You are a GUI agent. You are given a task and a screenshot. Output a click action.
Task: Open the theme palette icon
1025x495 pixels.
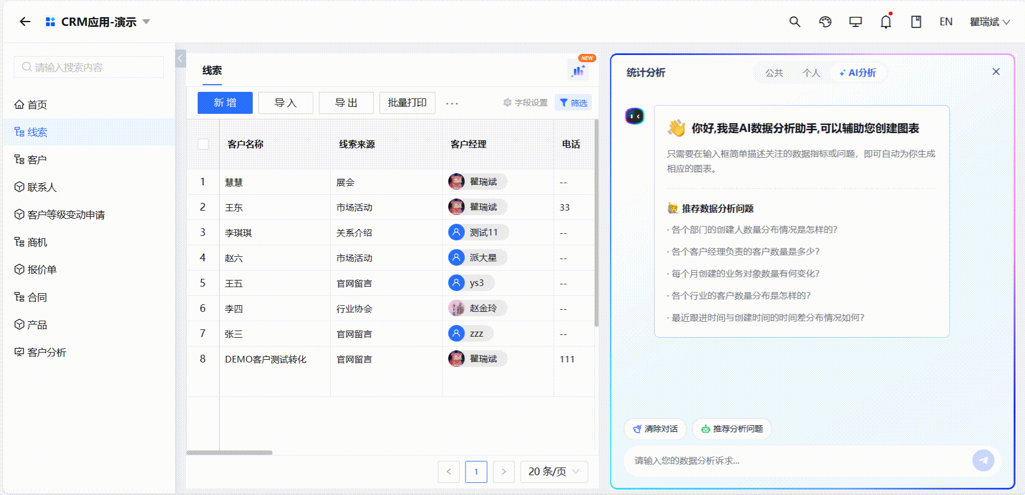pyautogui.click(x=825, y=22)
